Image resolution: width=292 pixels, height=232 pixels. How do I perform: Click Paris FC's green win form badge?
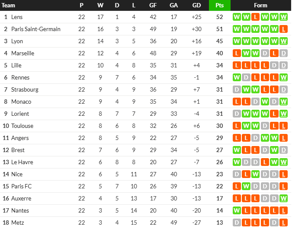(x=246, y=186)
